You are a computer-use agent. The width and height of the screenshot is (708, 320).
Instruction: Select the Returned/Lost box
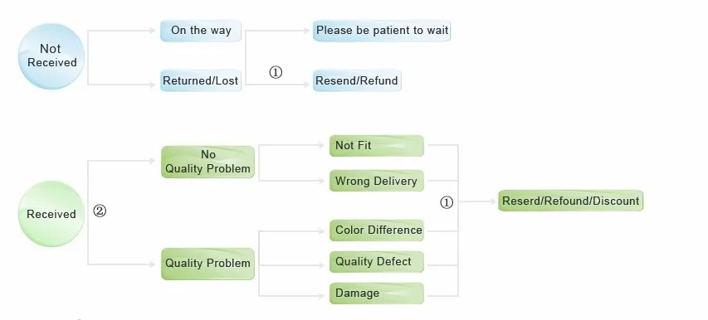201,80
